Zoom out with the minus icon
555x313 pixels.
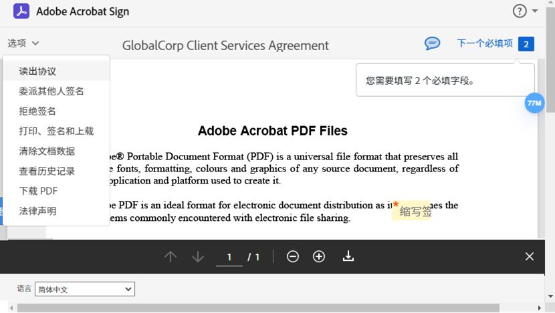click(x=293, y=256)
